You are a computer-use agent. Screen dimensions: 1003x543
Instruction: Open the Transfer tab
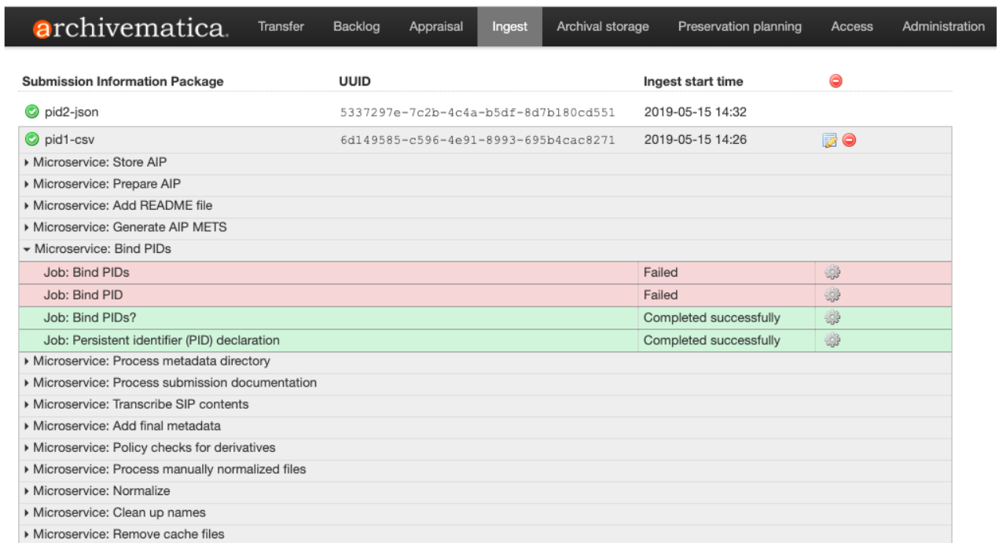[281, 27]
